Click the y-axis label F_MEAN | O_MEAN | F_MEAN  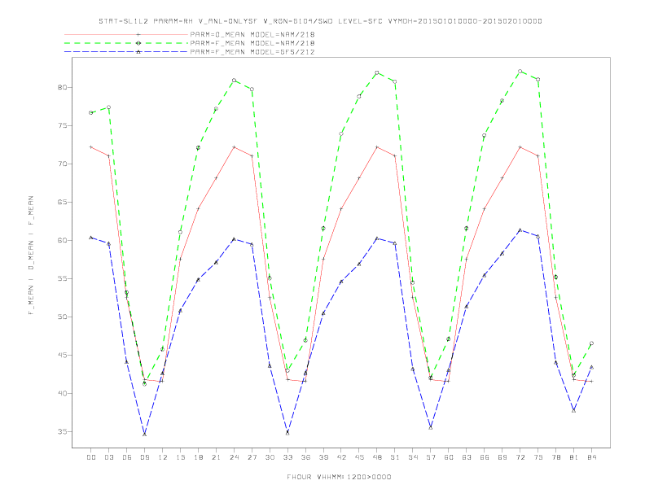tap(31, 256)
